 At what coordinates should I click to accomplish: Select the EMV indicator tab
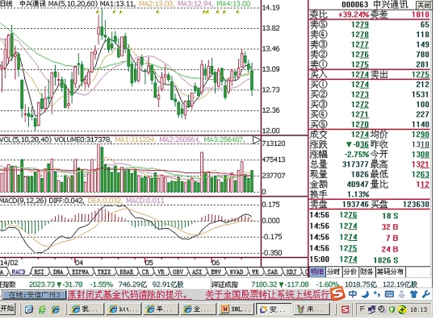click(x=216, y=272)
